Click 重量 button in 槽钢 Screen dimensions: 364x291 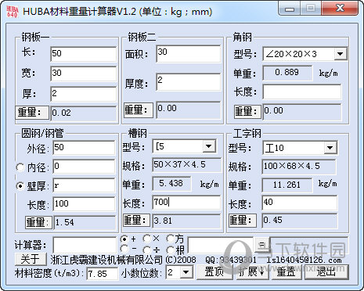(136, 221)
